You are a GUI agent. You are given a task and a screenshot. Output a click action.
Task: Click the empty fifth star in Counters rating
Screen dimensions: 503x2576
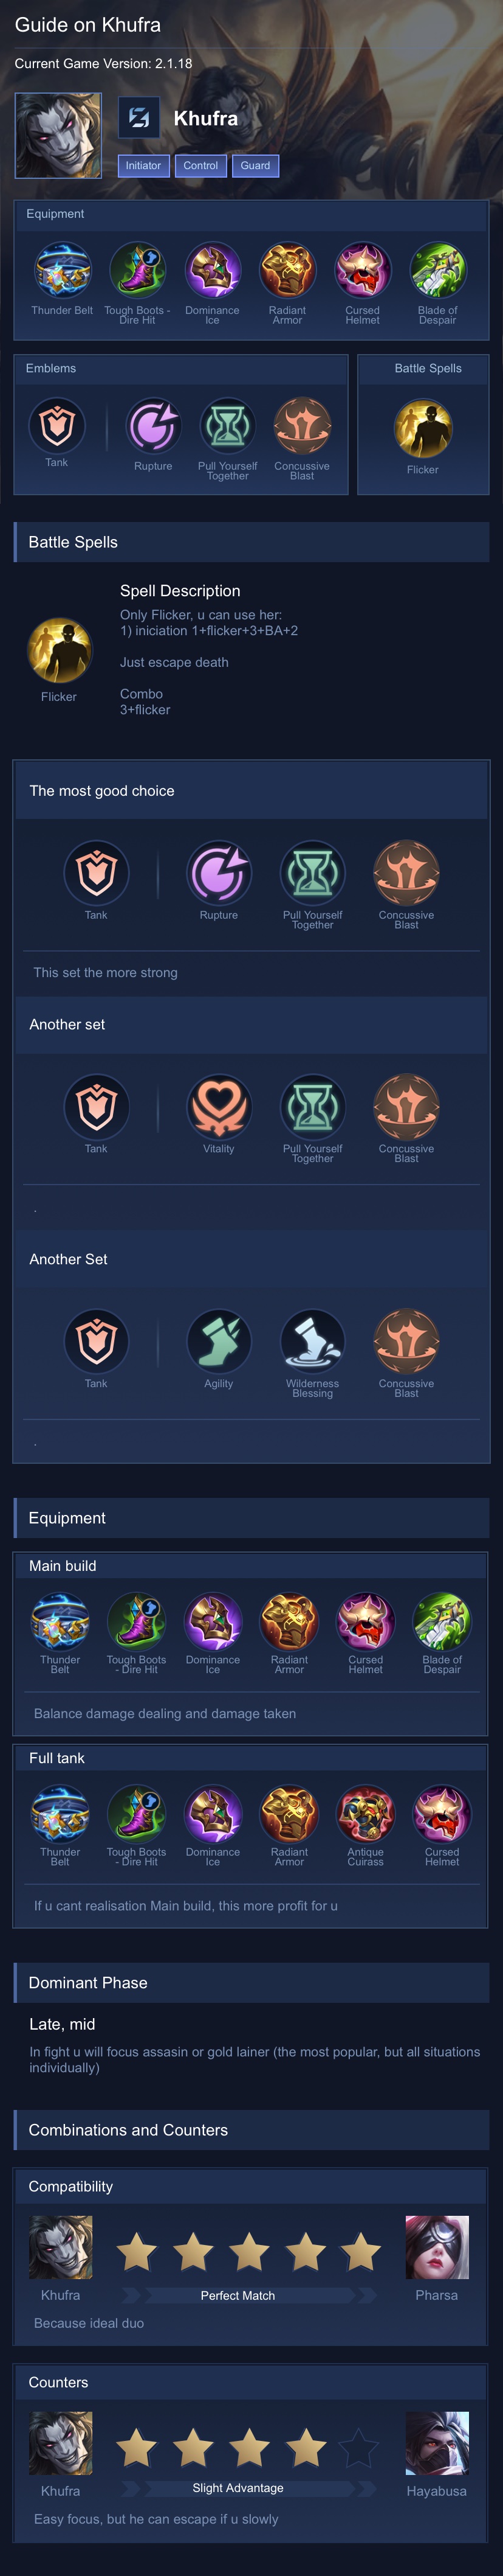click(x=359, y=2449)
